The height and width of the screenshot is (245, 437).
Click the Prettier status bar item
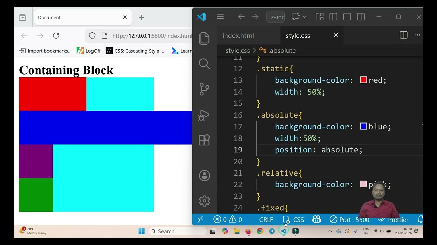coord(394,220)
